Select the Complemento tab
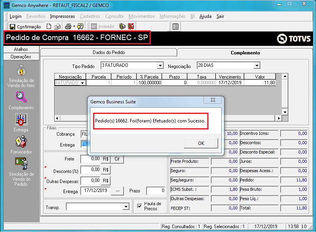The width and height of the screenshot is (316, 232). click(245, 53)
